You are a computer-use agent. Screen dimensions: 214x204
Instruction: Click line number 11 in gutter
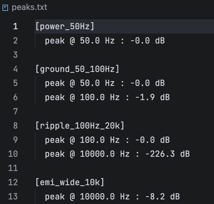pos(13,168)
